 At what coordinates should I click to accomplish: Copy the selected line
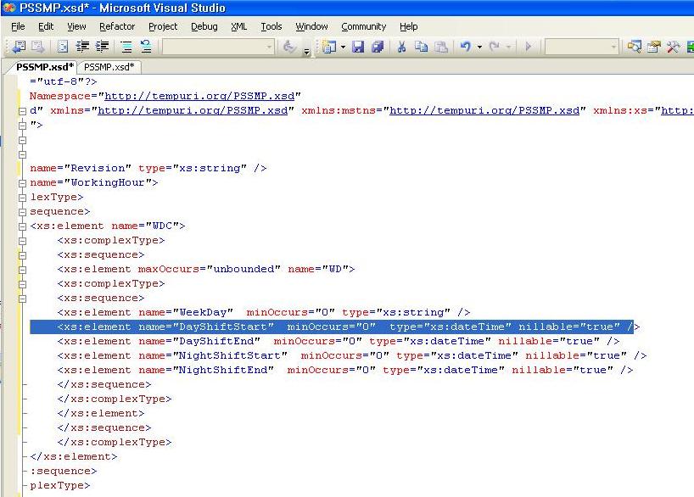[421, 46]
